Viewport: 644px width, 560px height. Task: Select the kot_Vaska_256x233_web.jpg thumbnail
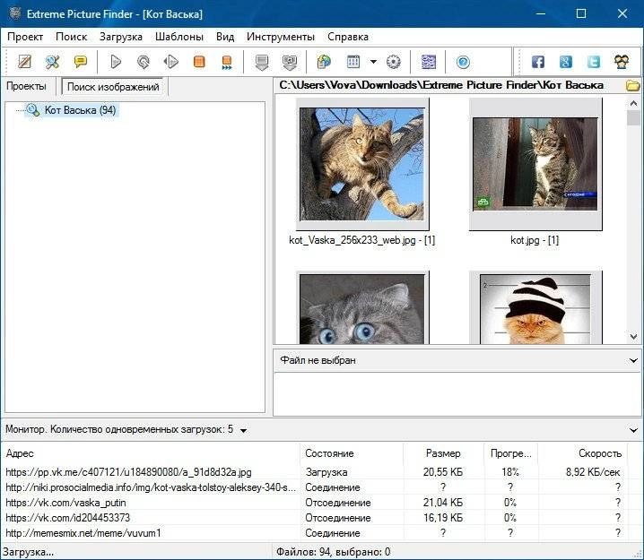(361, 164)
